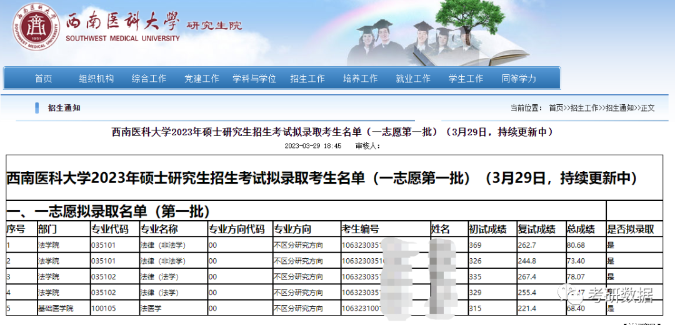Click 不区分研究方向 in row 5
The image size is (675, 325).
(299, 308)
